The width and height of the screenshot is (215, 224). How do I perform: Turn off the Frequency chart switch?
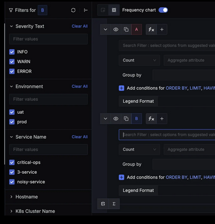point(163,10)
